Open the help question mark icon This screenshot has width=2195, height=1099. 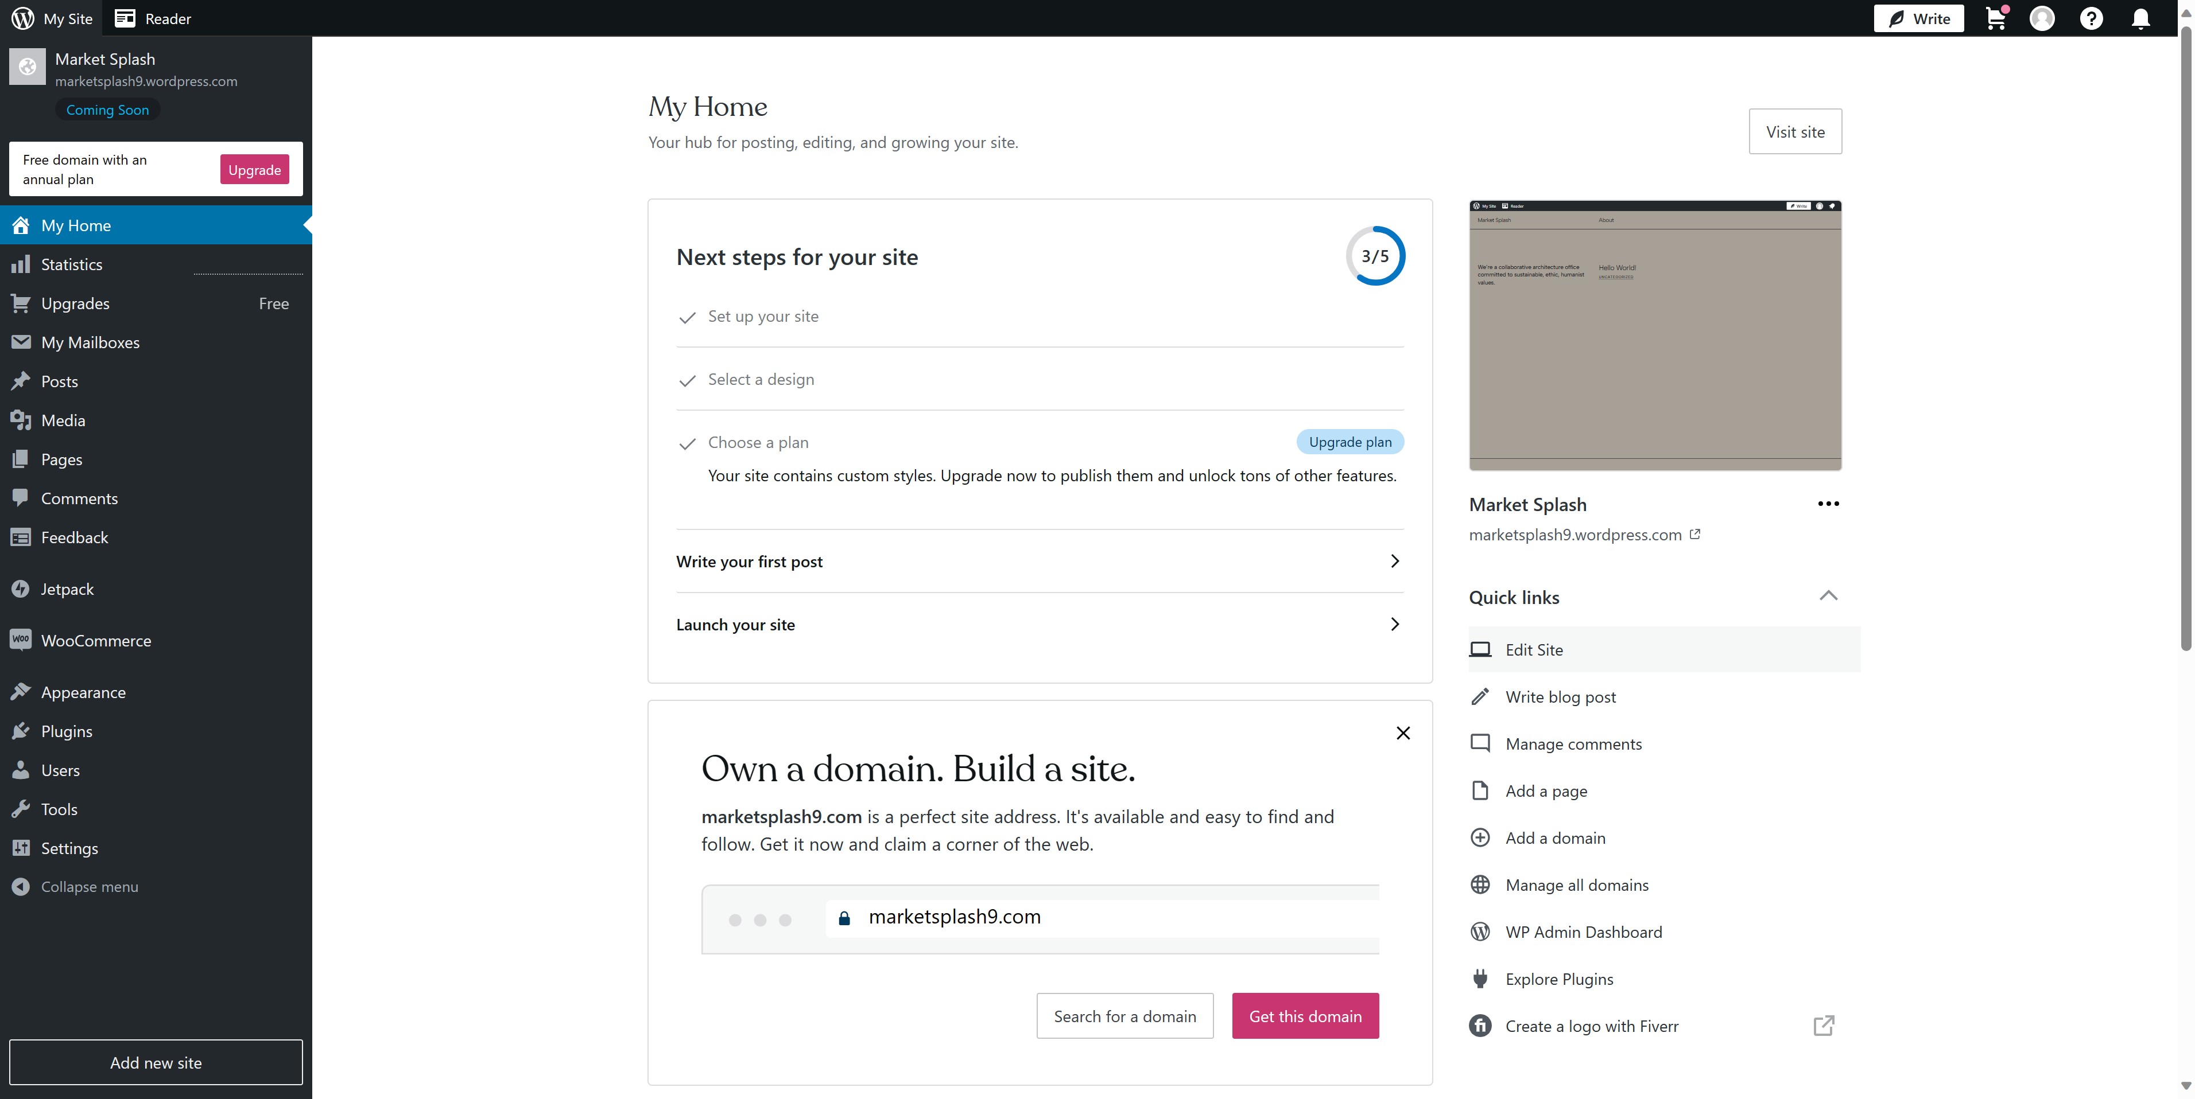pos(2091,19)
